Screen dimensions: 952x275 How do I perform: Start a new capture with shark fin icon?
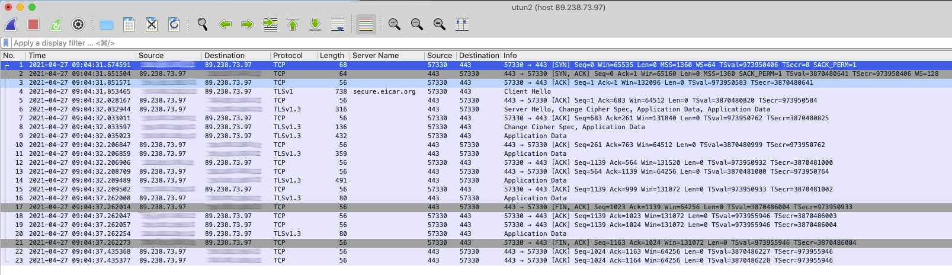pos(11,24)
